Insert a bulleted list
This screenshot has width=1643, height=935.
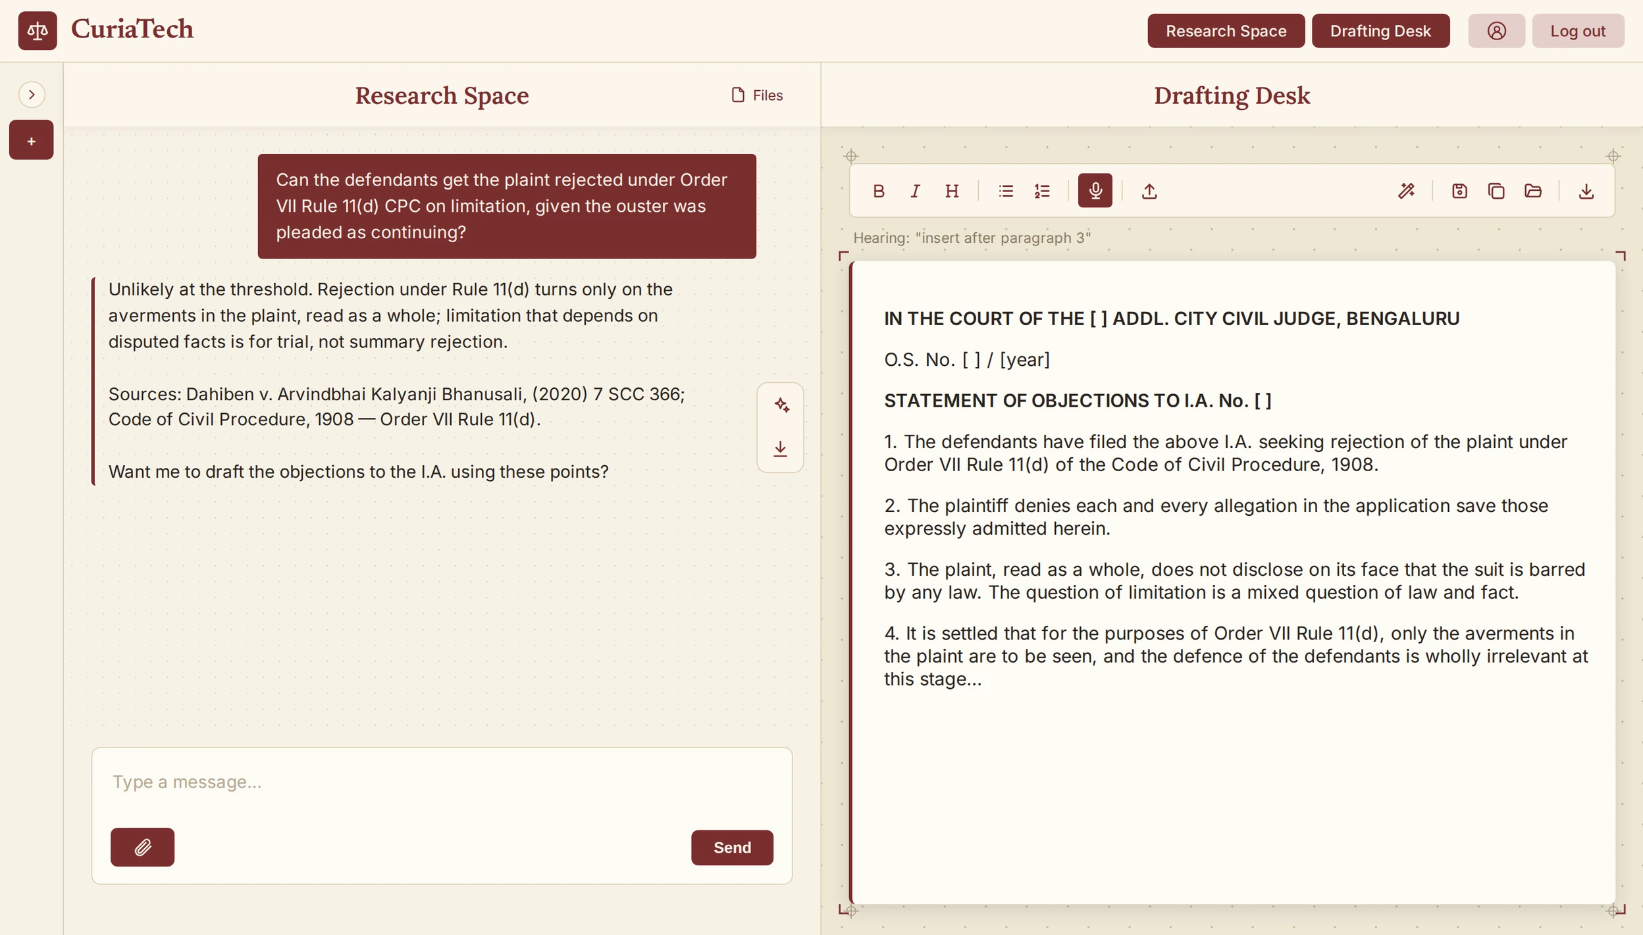pos(1005,191)
